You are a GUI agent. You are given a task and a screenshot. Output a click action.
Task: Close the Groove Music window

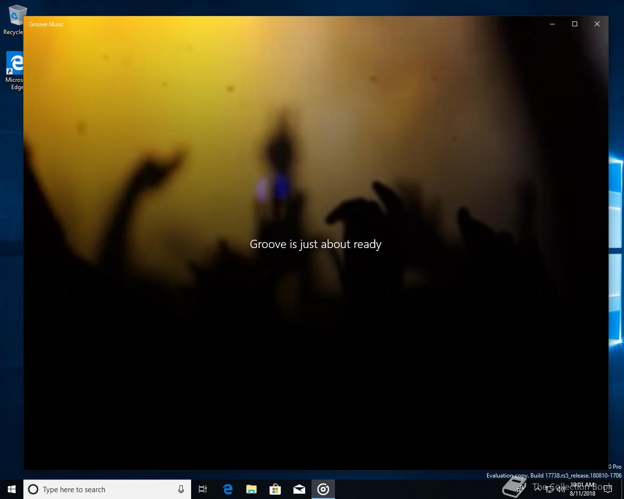coord(597,24)
